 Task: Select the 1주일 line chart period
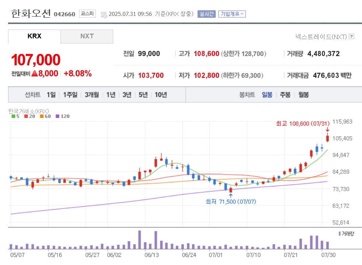(70, 94)
